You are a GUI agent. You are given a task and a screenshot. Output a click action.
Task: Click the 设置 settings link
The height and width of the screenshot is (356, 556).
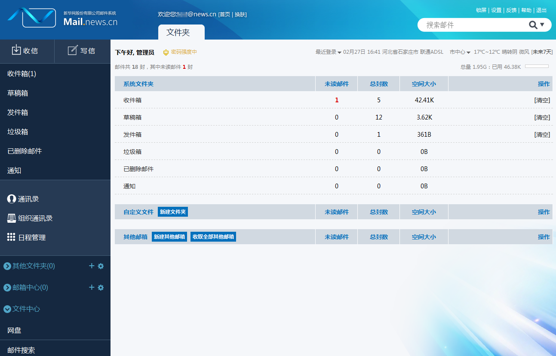[x=496, y=10]
